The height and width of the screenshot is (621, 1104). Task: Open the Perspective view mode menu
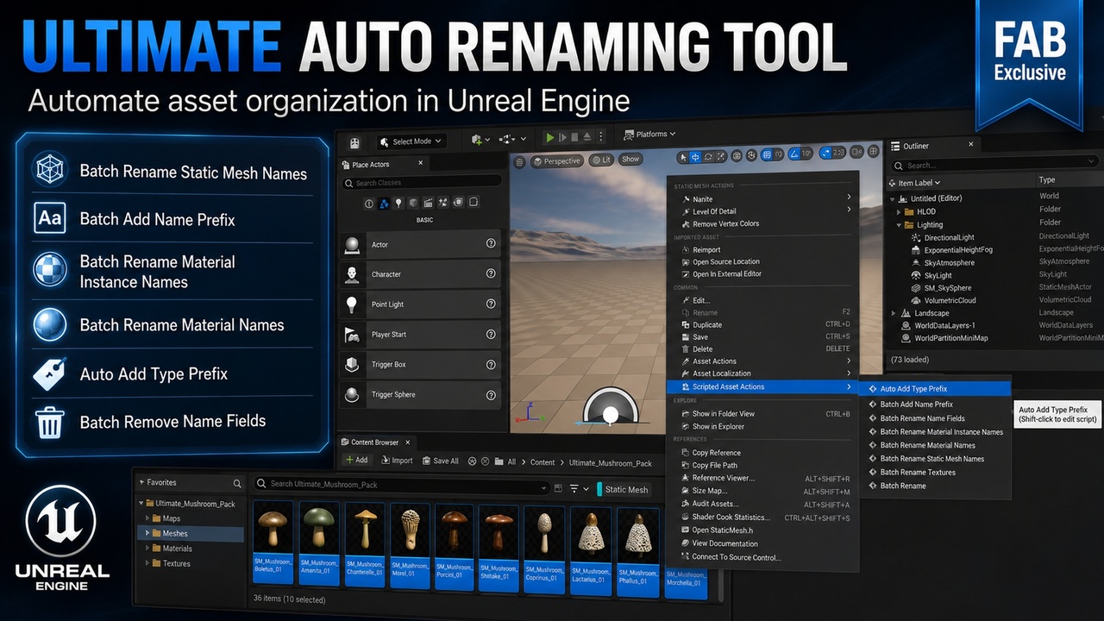[x=556, y=161]
